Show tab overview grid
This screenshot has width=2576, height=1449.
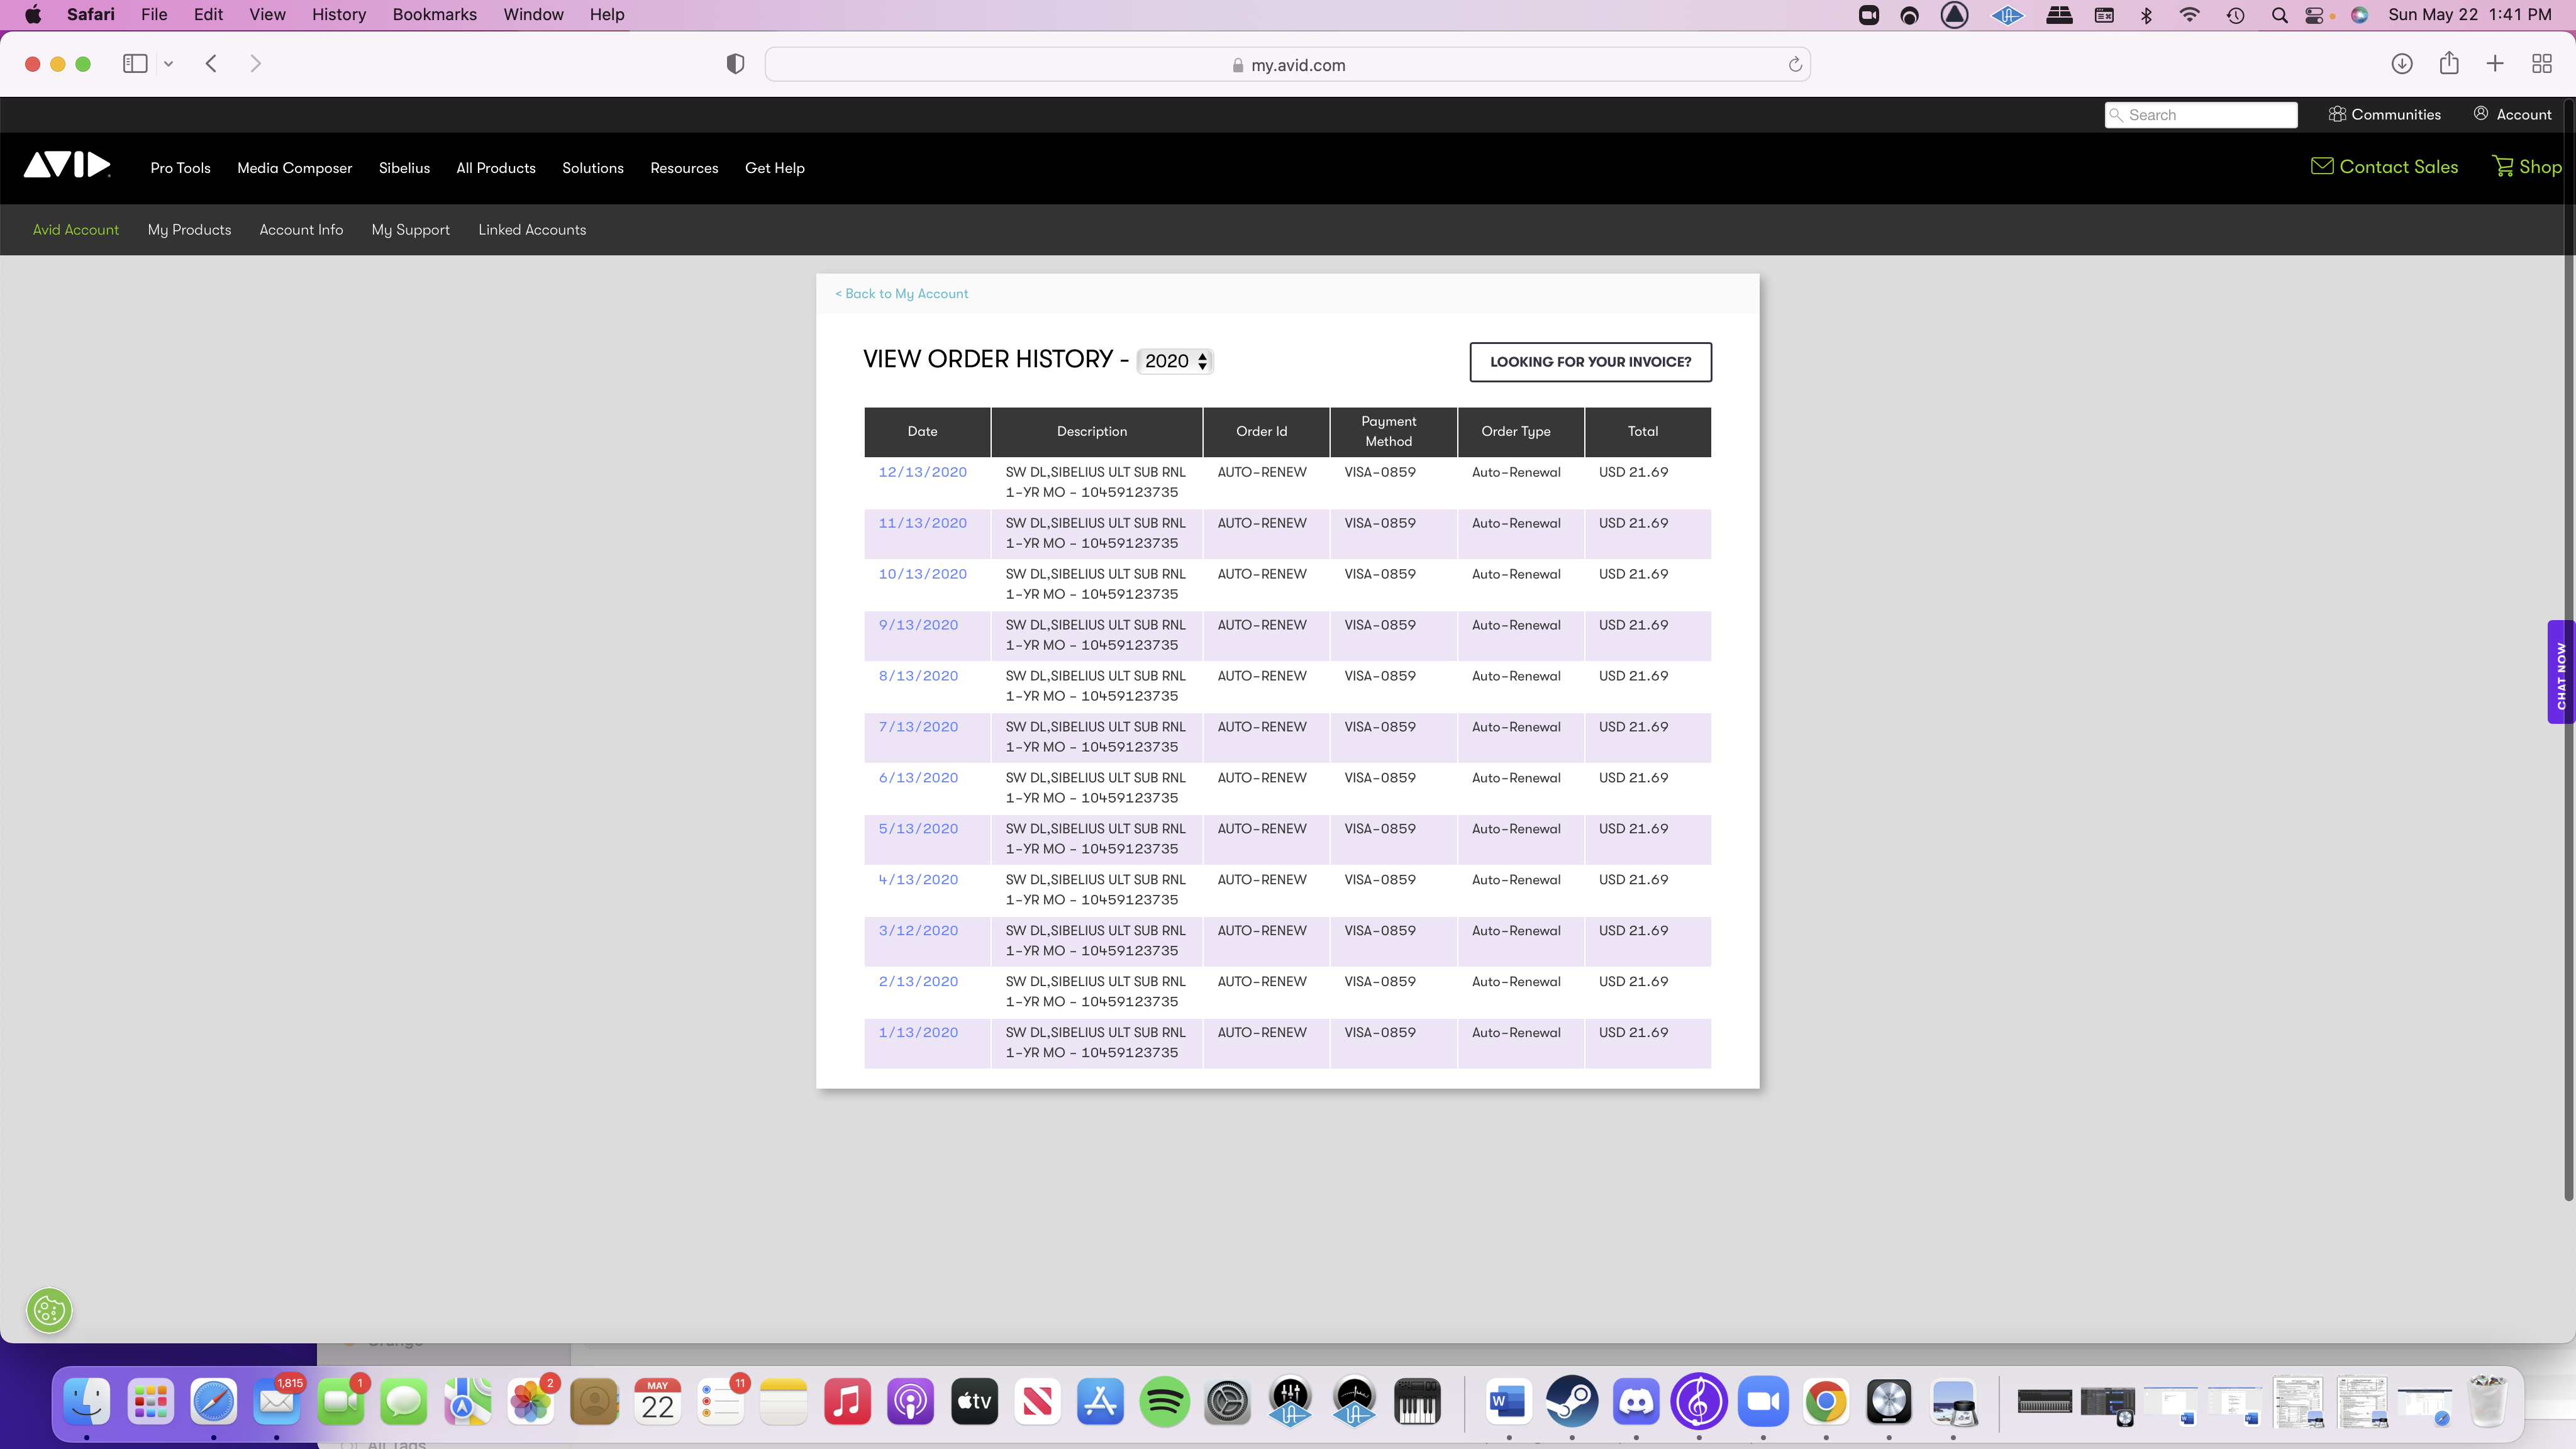point(2542,64)
